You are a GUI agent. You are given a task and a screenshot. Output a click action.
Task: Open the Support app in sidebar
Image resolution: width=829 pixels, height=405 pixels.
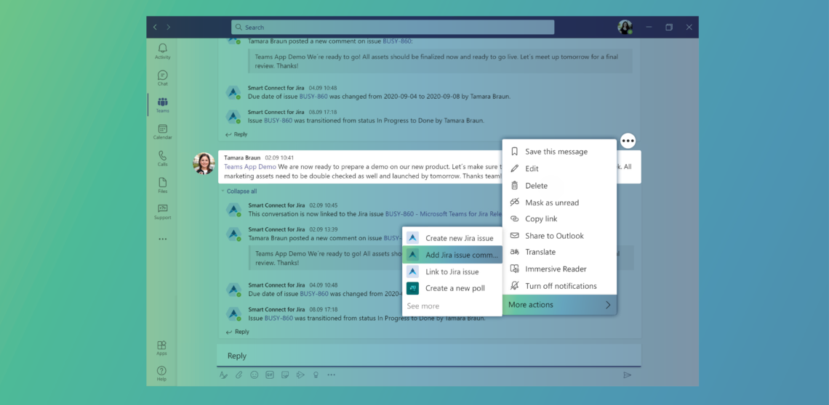[162, 212]
